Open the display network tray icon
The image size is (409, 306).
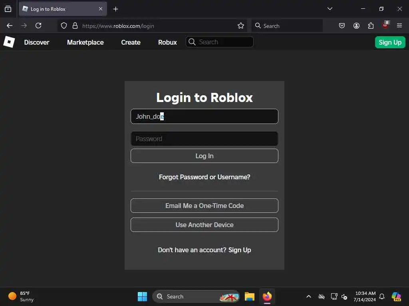(x=334, y=296)
